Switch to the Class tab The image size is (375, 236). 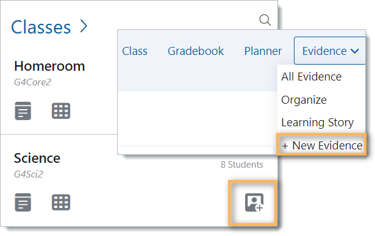point(135,51)
